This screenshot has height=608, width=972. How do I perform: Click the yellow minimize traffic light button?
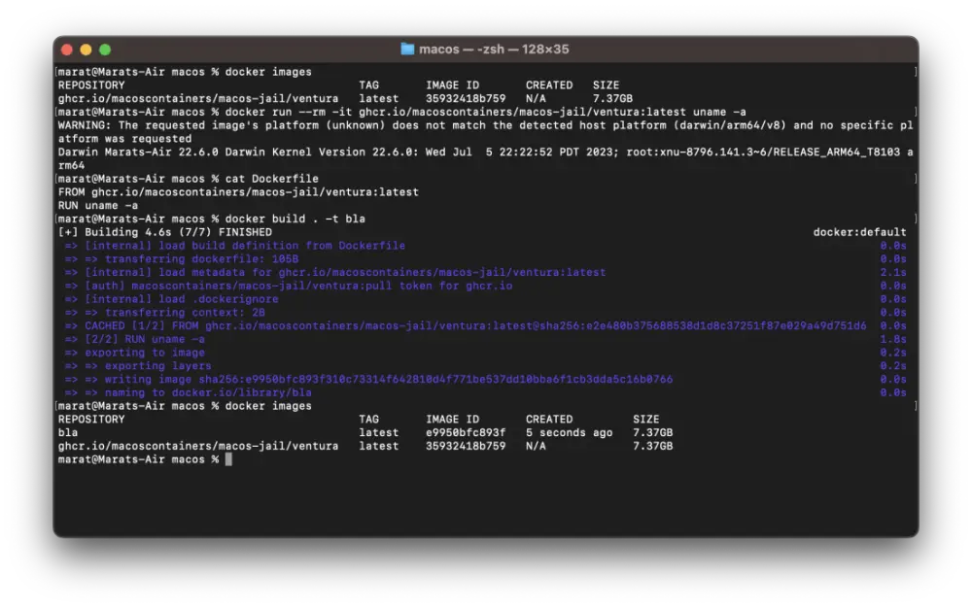pyautogui.click(x=86, y=49)
